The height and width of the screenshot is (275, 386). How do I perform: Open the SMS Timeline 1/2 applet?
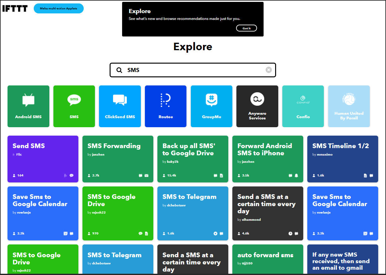click(343, 159)
